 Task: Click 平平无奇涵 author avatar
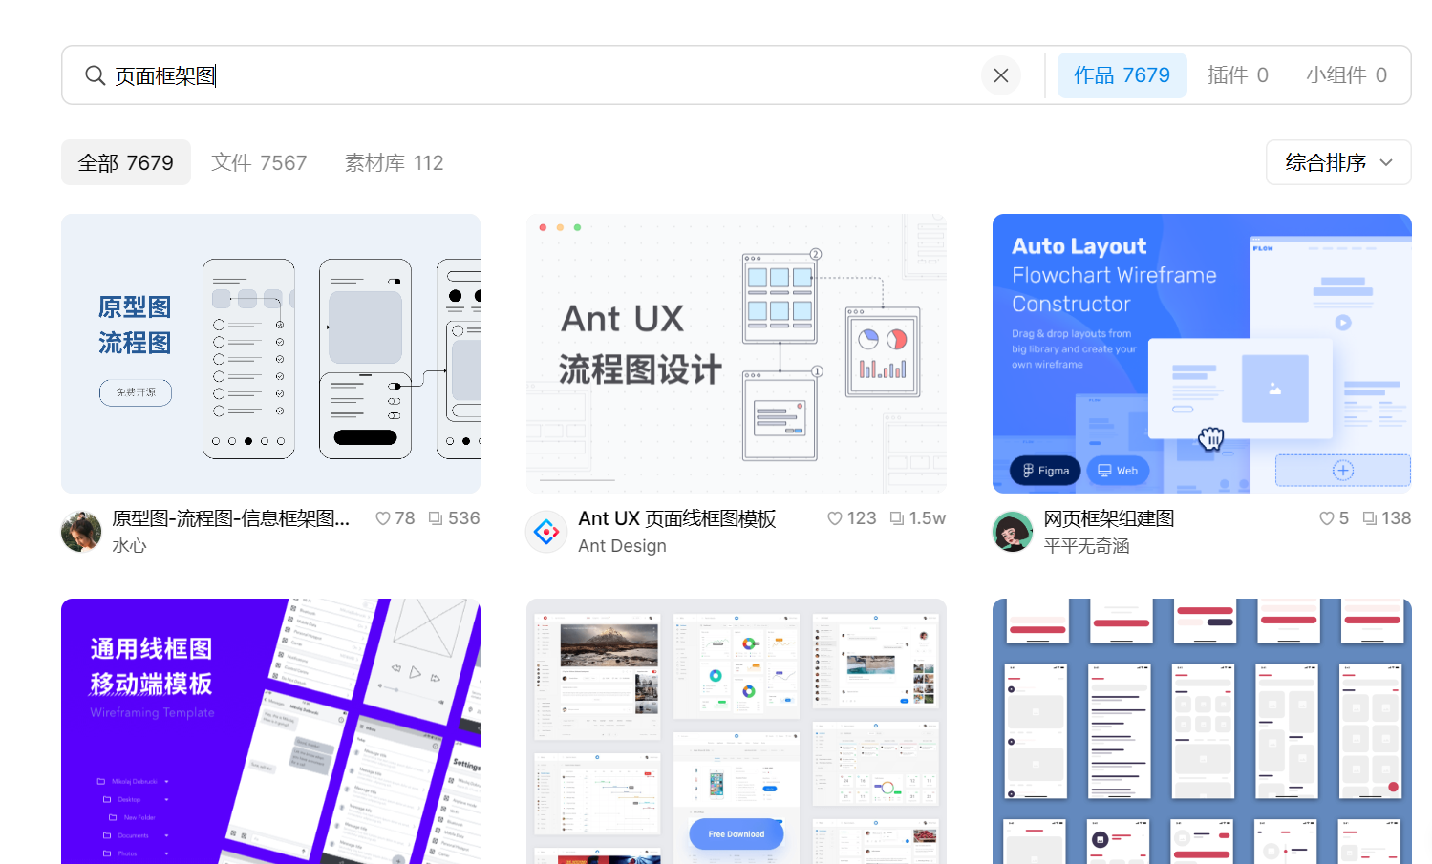tap(1013, 532)
